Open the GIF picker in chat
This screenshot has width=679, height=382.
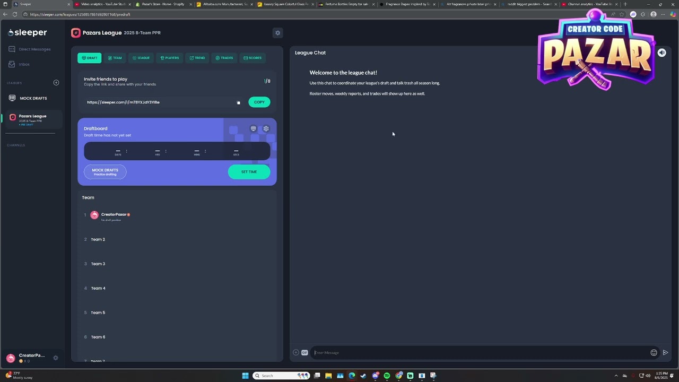click(304, 352)
